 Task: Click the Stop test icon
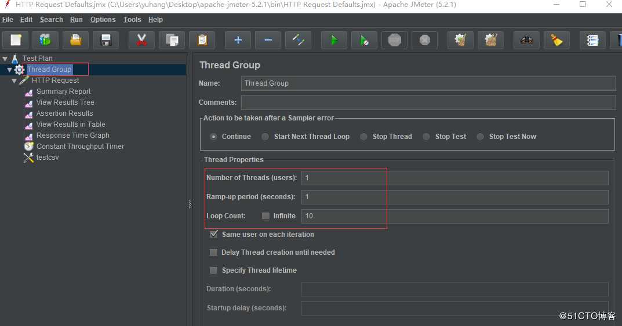click(394, 40)
